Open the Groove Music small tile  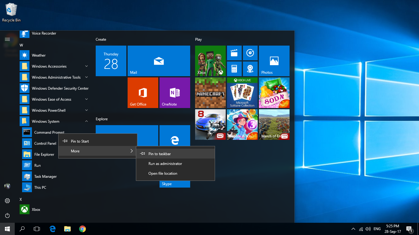250,53
